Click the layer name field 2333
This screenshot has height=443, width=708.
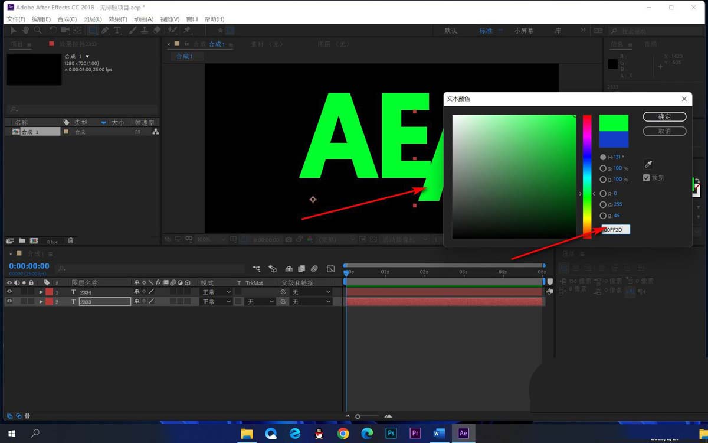coord(104,301)
